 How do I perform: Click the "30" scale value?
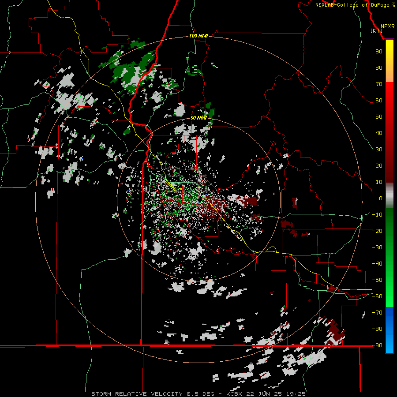(x=379, y=150)
